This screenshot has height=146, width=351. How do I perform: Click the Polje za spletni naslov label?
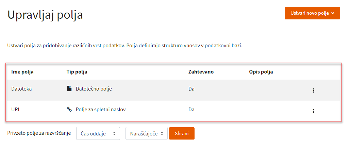click(x=101, y=110)
